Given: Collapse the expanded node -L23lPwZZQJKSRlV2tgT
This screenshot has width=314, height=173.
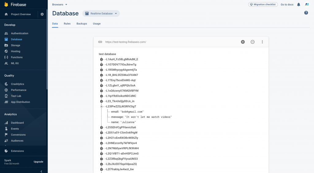Looking at the screenshot, I should pyautogui.click(x=101, y=106).
